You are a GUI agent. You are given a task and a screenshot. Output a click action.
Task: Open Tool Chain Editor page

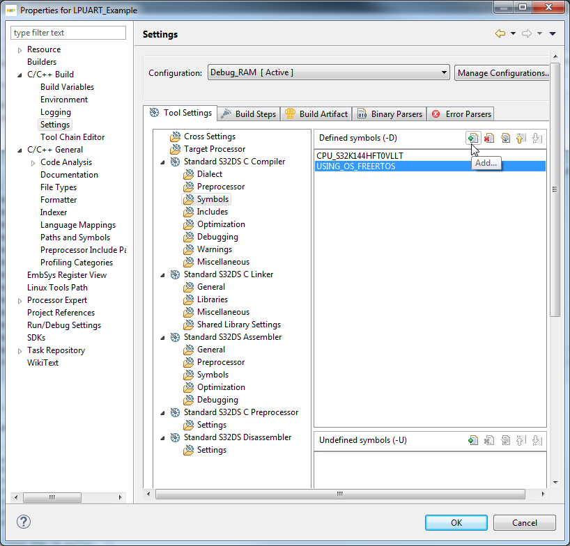72,137
